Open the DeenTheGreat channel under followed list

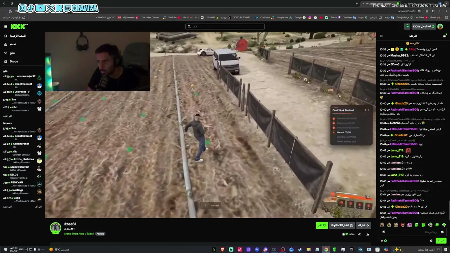click(x=22, y=85)
